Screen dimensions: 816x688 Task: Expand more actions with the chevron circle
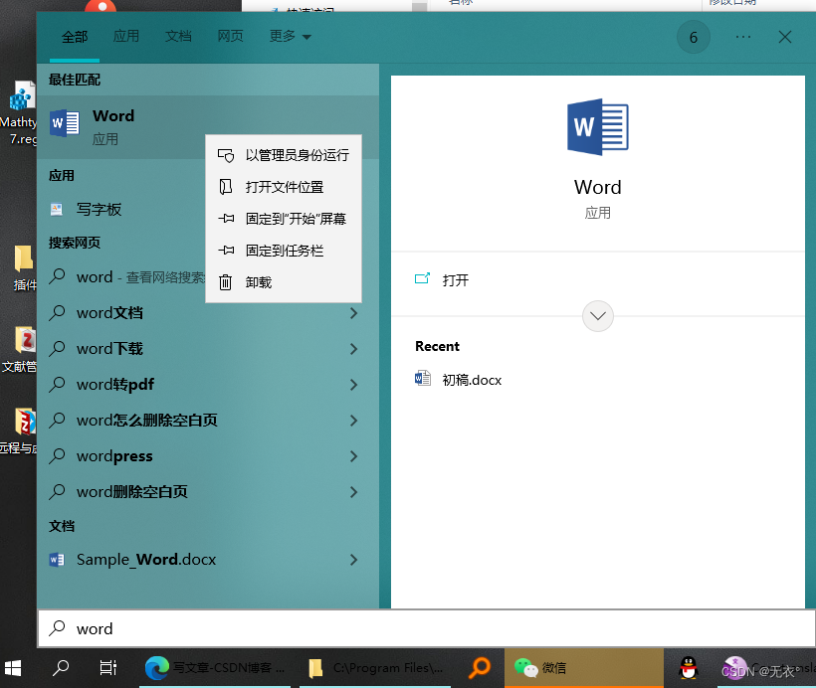coord(598,316)
